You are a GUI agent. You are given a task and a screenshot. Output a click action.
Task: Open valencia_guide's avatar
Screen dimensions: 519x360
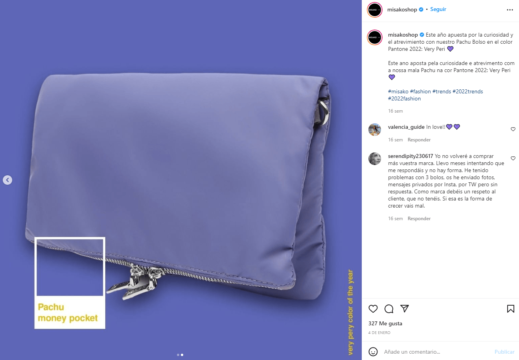pos(375,129)
